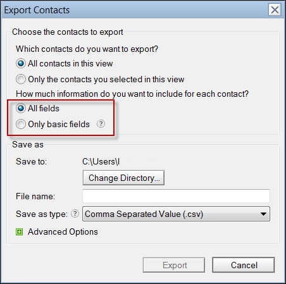Click the Export Contacts title bar
This screenshot has width=286, height=284.
(x=135, y=10)
